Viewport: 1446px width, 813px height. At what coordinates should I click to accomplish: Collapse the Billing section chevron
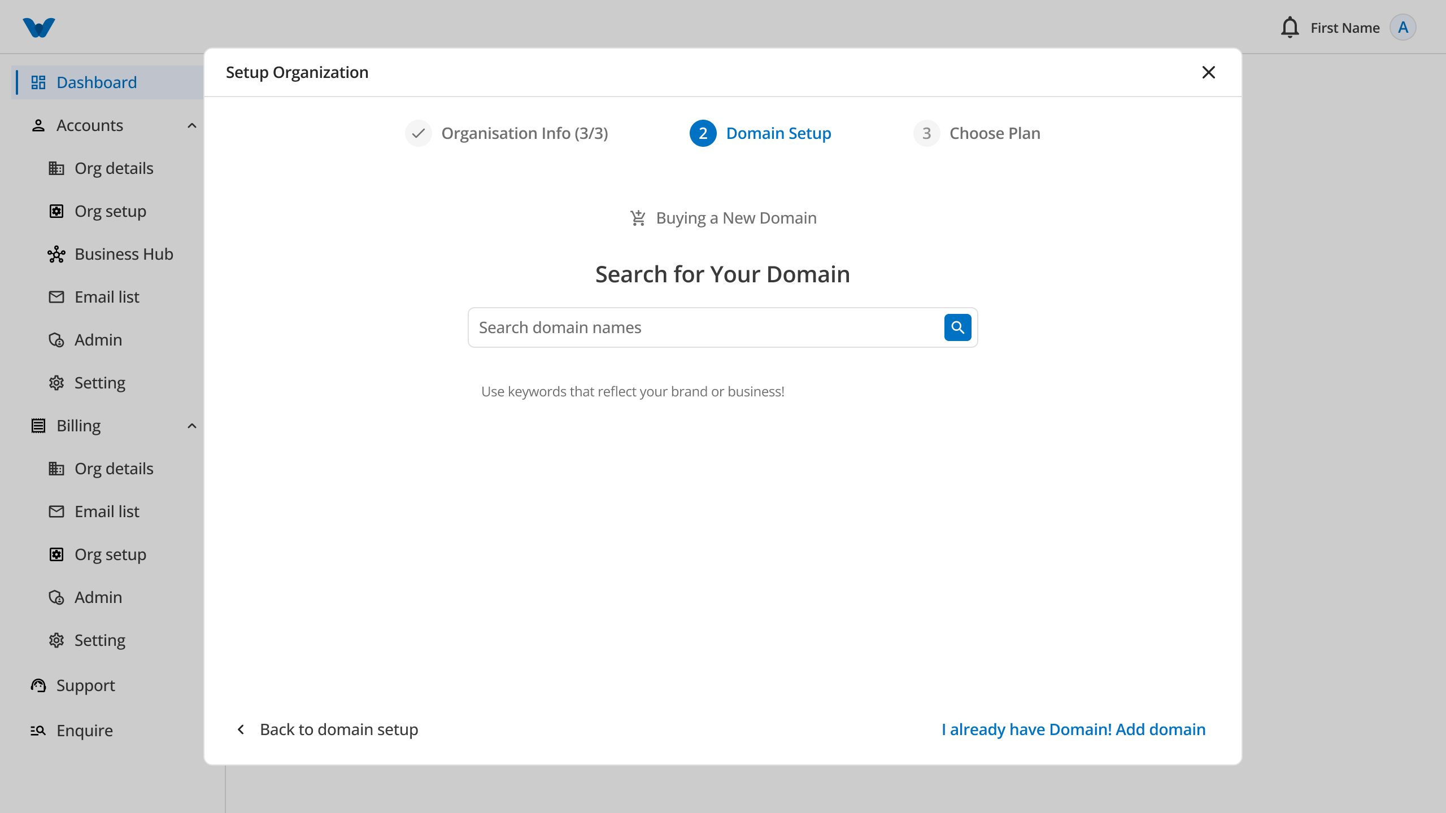pyautogui.click(x=192, y=426)
